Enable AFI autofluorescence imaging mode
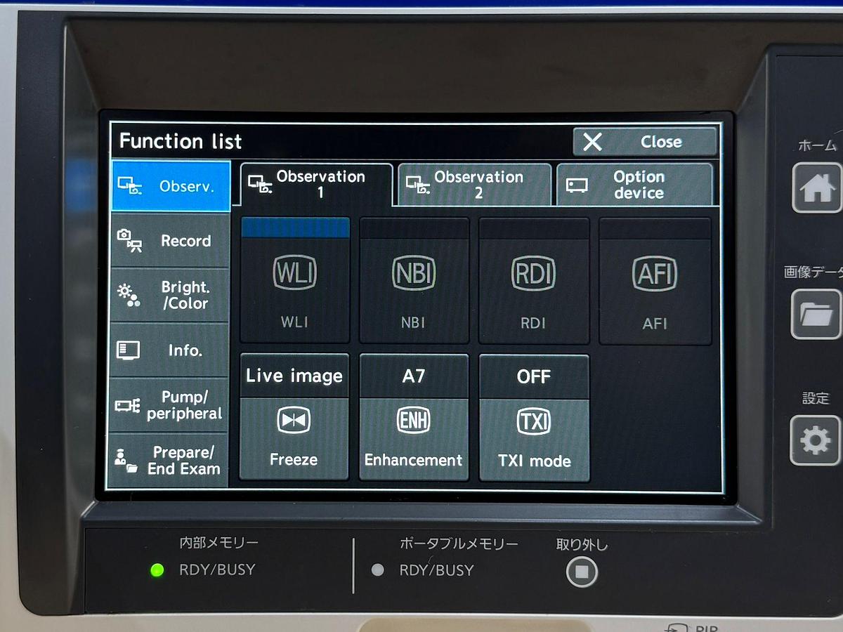 tap(654, 281)
